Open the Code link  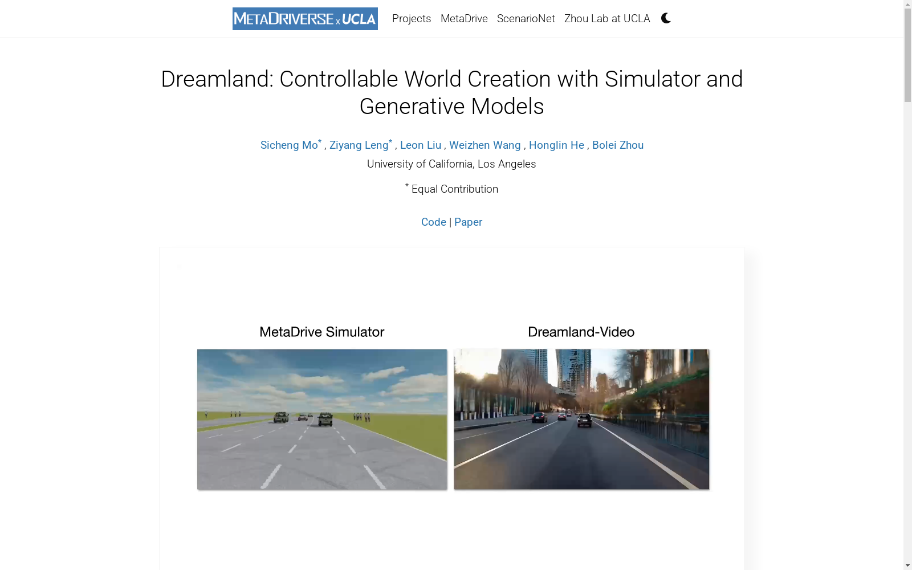(x=434, y=222)
